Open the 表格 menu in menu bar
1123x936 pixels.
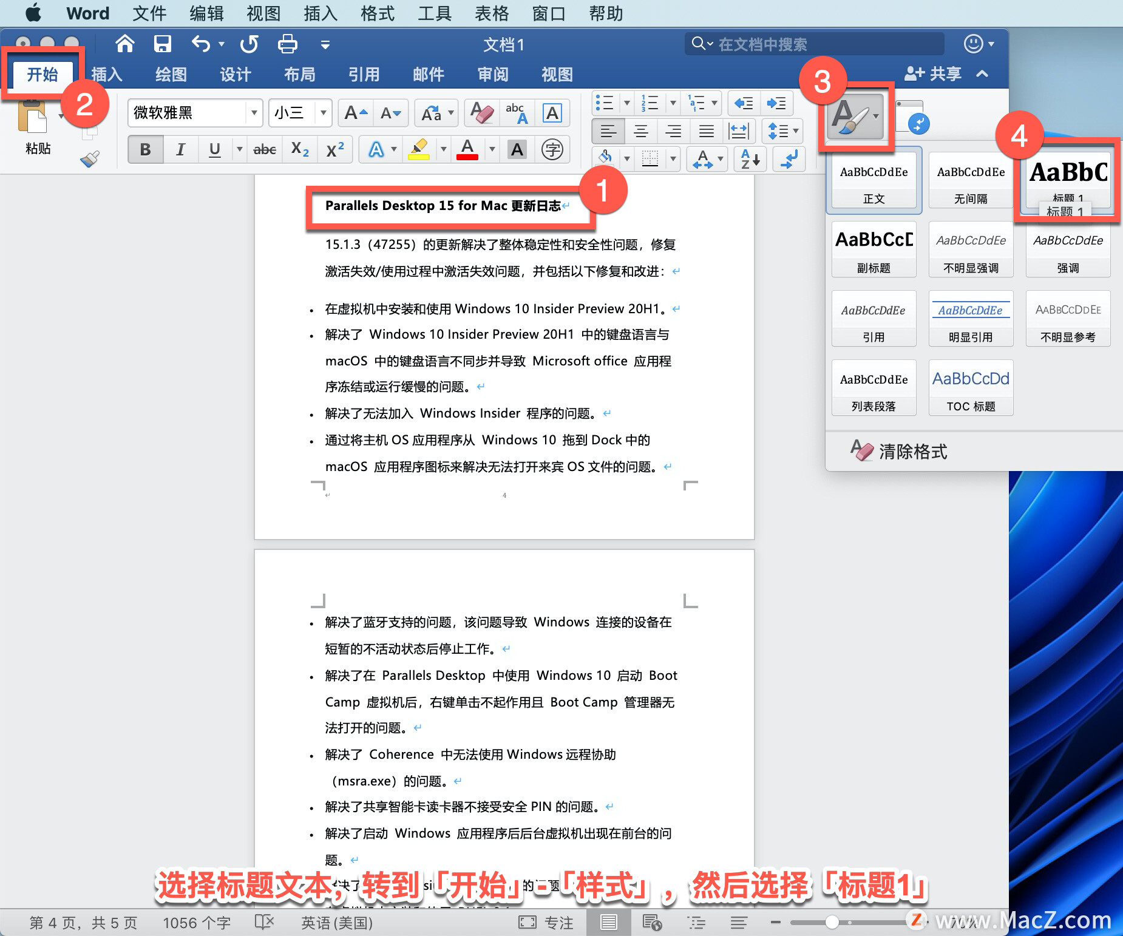pyautogui.click(x=491, y=13)
